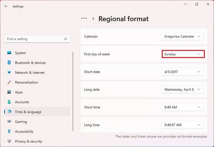This screenshot has height=147, width=214.
Task: Click the Personalization paintbrush icon
Action: pos(9,82)
